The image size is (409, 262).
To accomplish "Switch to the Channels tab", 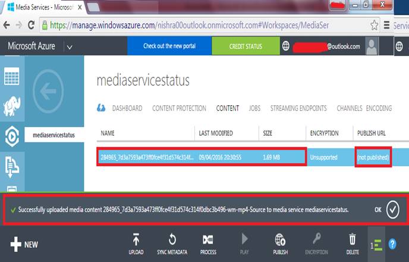I will (350, 108).
